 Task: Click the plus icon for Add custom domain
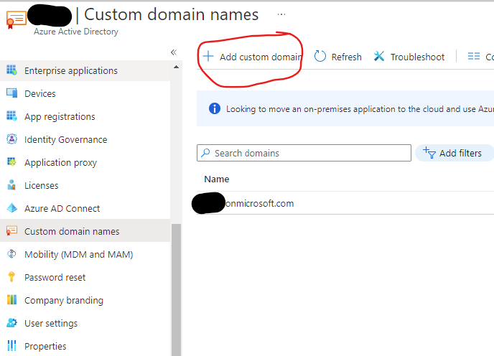click(x=208, y=57)
